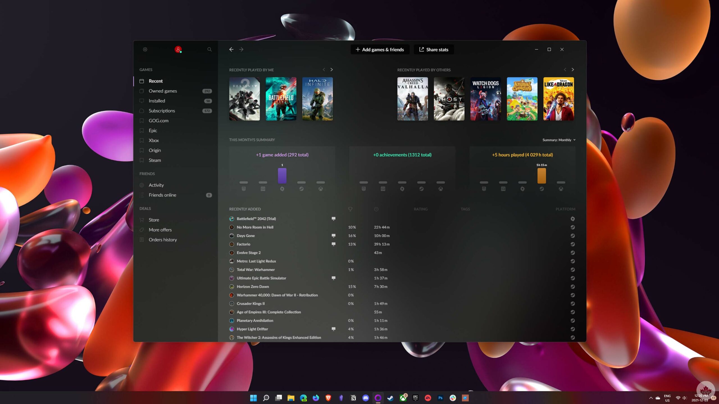This screenshot has height=404, width=719.
Task: Click the Share stats button
Action: tap(434, 50)
